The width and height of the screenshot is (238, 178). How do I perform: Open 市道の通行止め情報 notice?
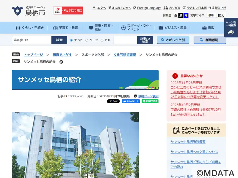coord(196,112)
